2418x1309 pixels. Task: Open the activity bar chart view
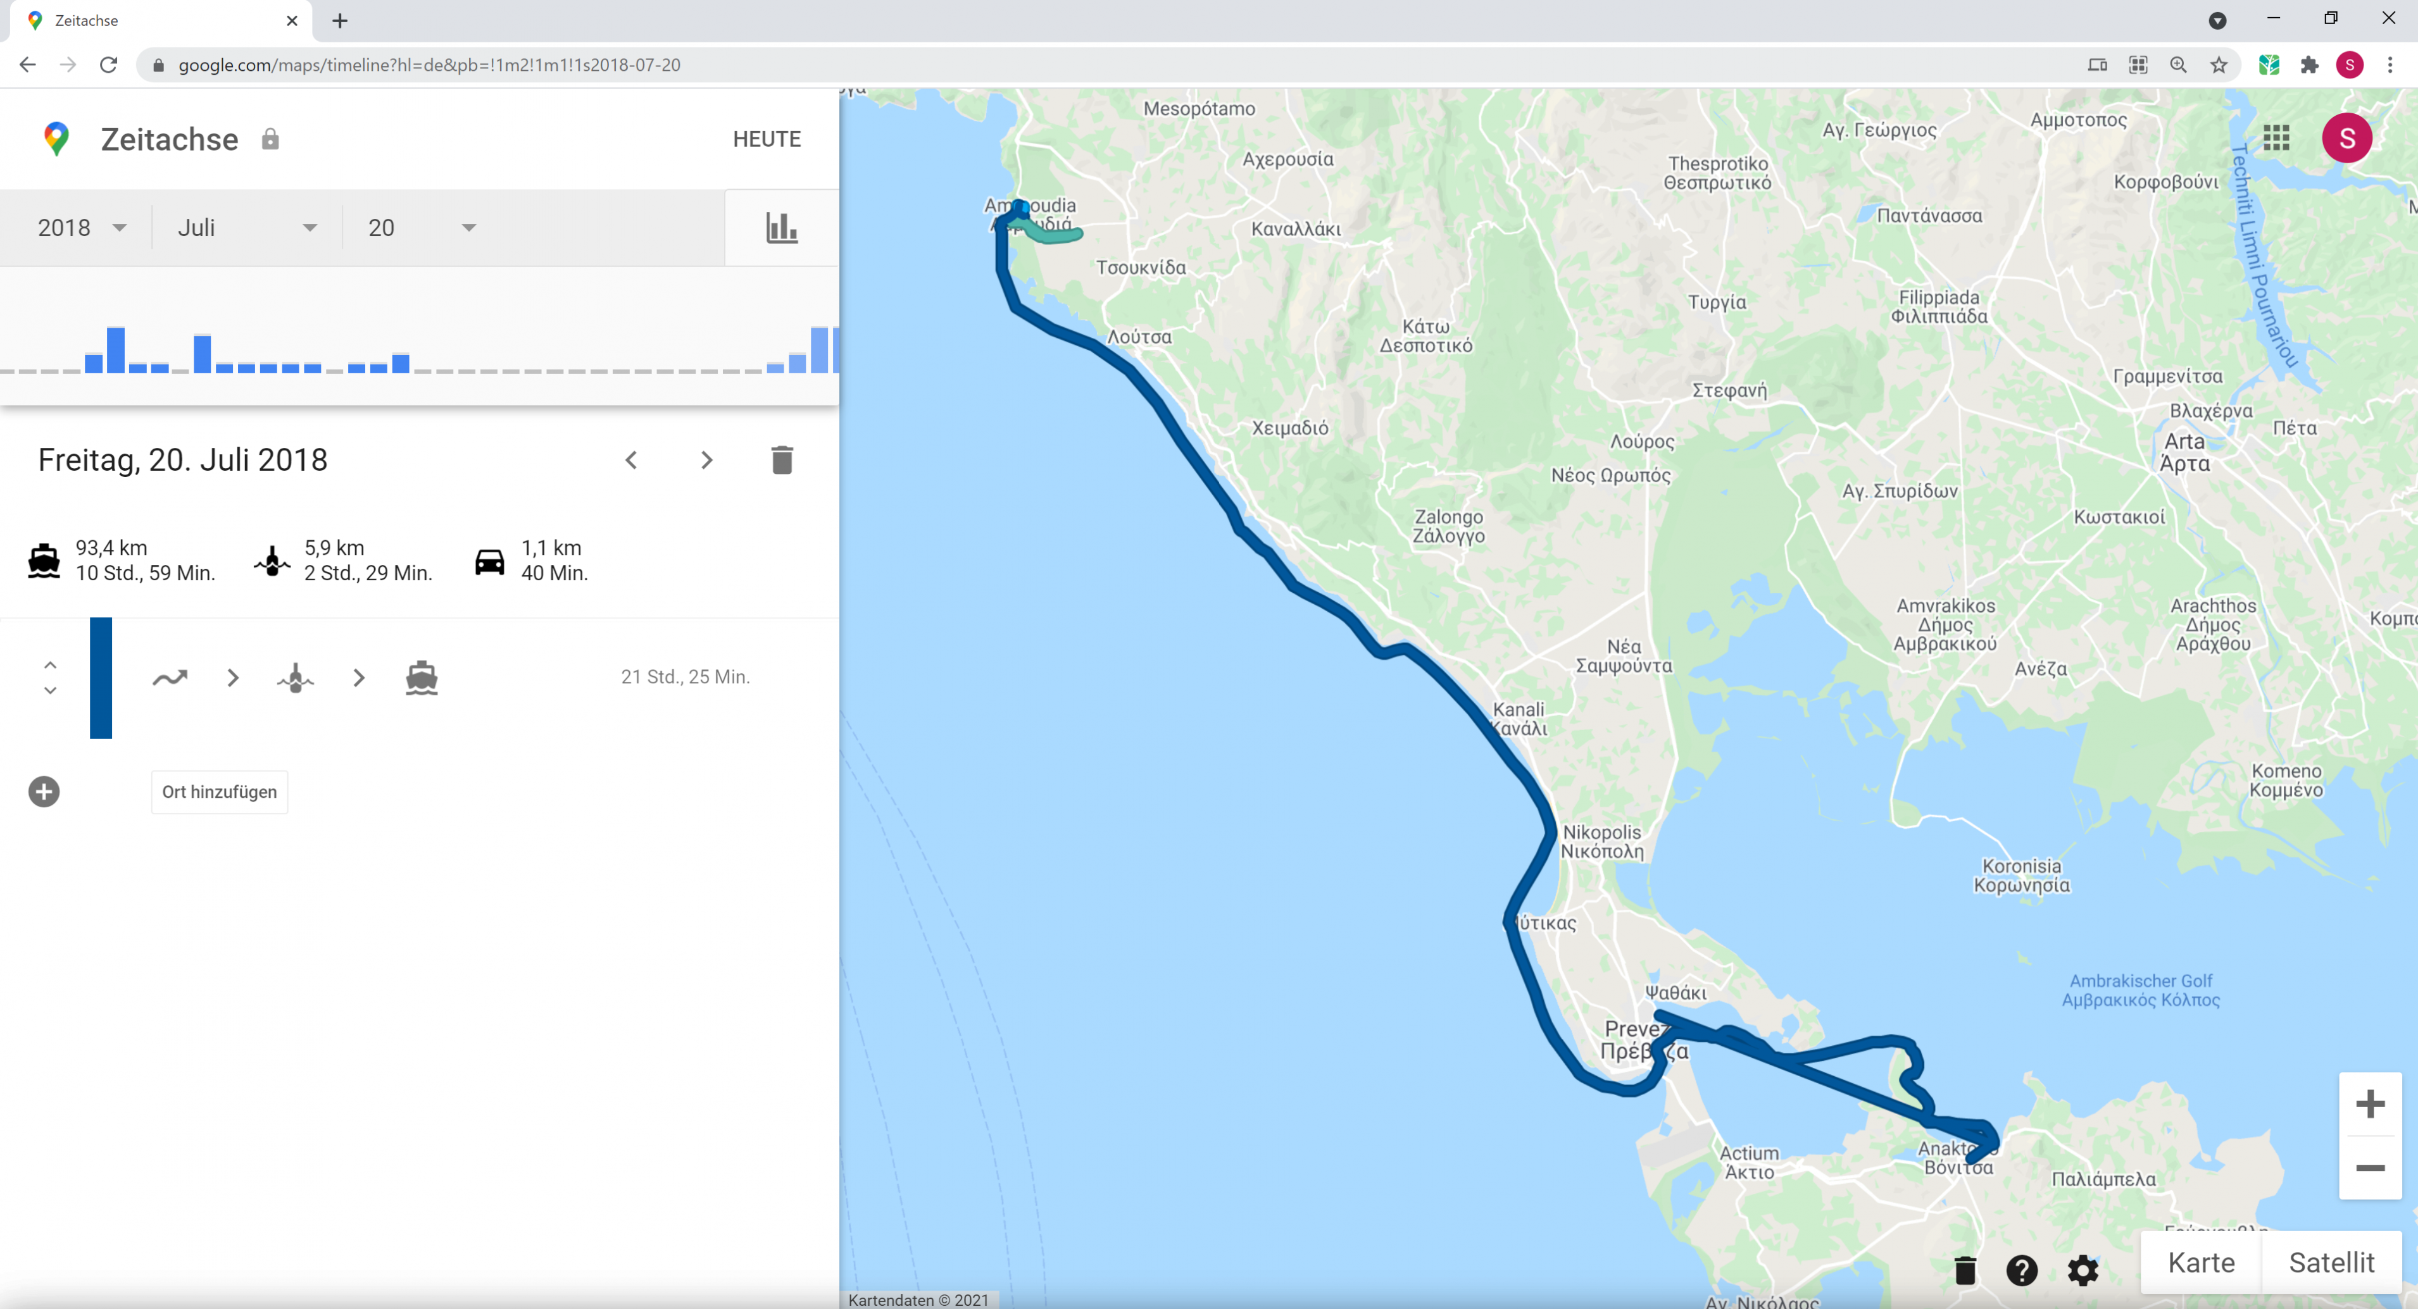tap(781, 228)
